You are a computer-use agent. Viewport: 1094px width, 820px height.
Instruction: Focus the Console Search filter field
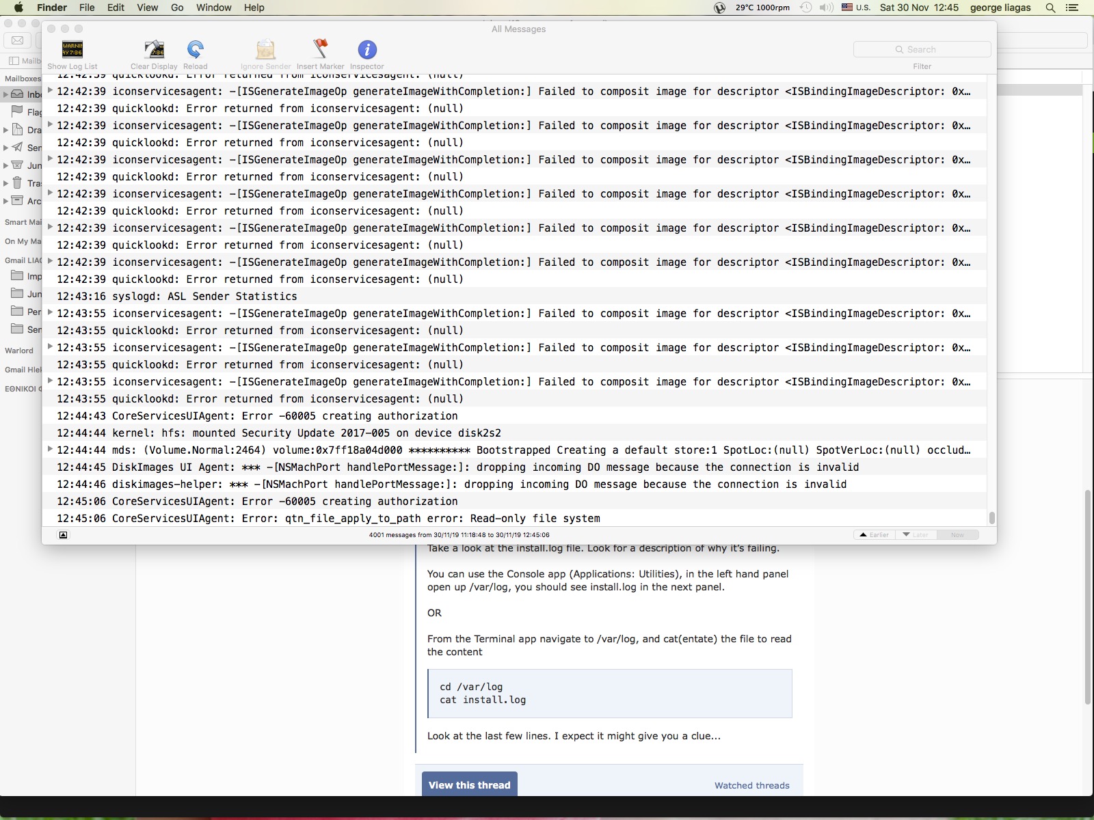click(x=922, y=49)
